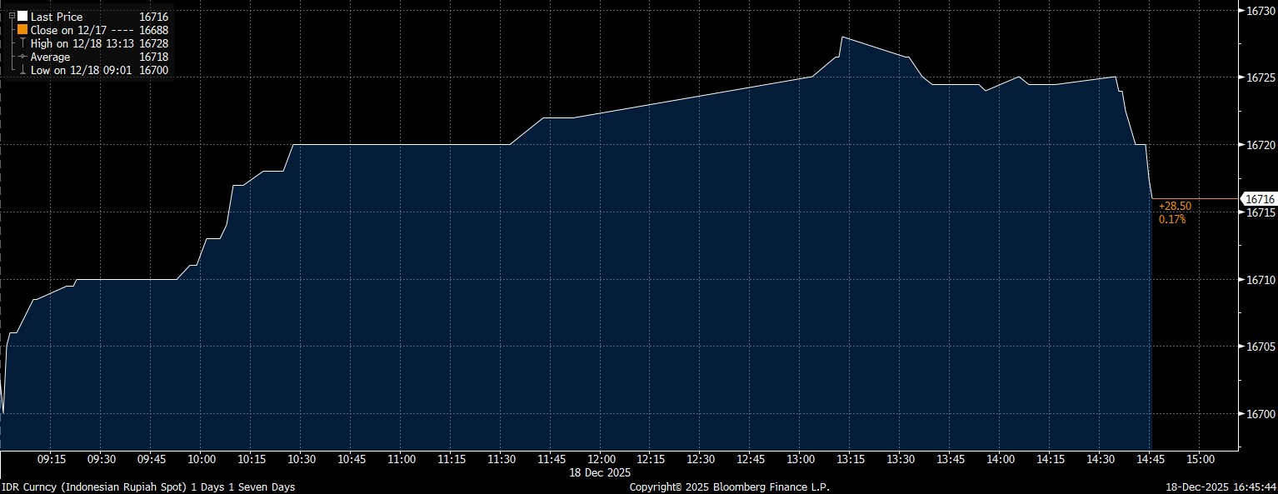The height and width of the screenshot is (494, 1278).
Task: Click the 16730 price axis label
Action: [x=1258, y=11]
